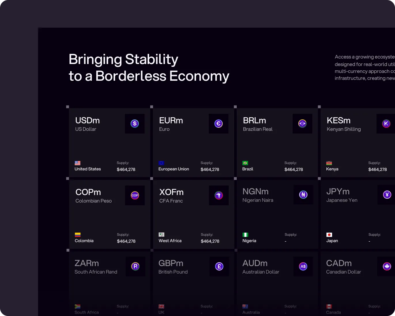The height and width of the screenshot is (316, 395).
Task: Open the NGNm Nigerian Naira card
Action: click(x=277, y=214)
